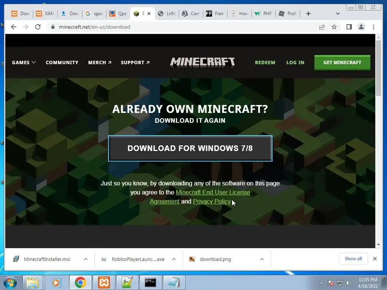Click the scrollbar up arrow
387x290 pixels.
pyautogui.click(x=378, y=37)
